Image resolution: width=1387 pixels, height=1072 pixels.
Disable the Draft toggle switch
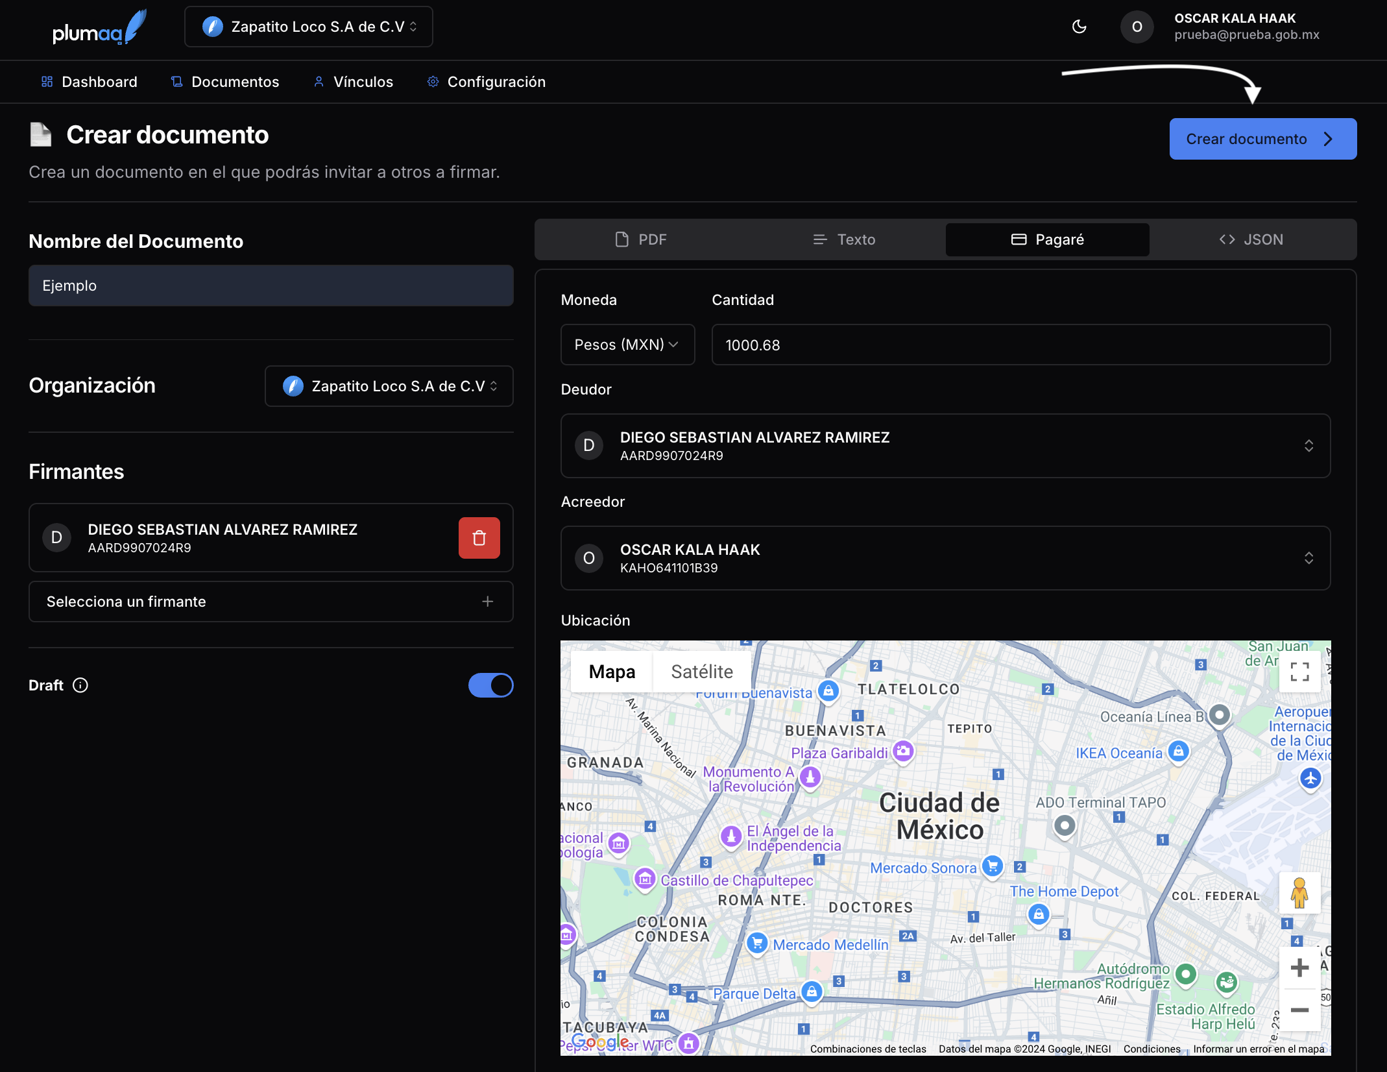point(490,685)
